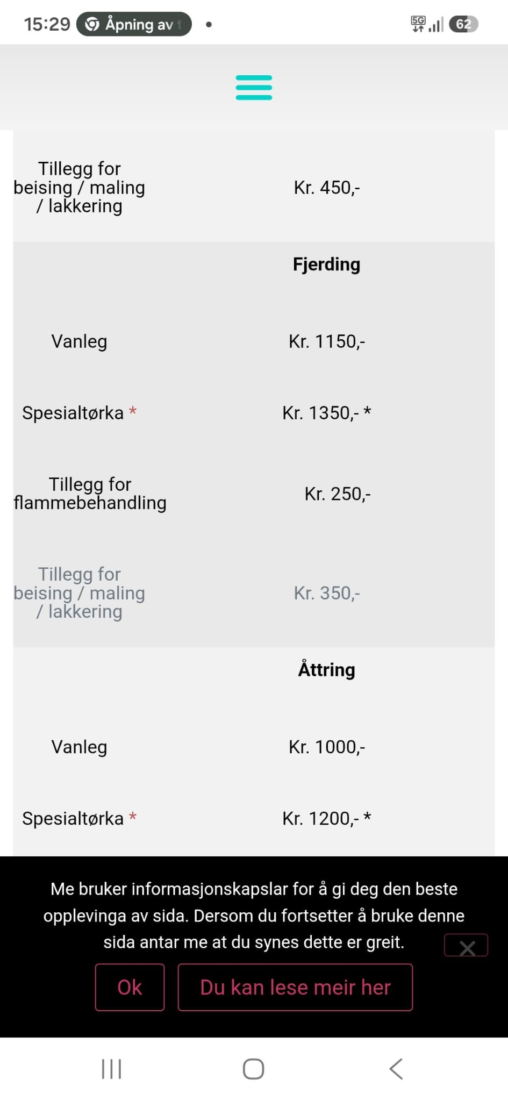Open the teal hamburger menu
Viewport: 508px width, 1101px height.
click(x=254, y=87)
